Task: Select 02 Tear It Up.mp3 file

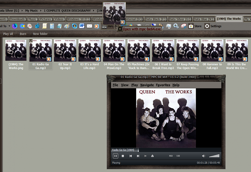Action: pos(65,54)
